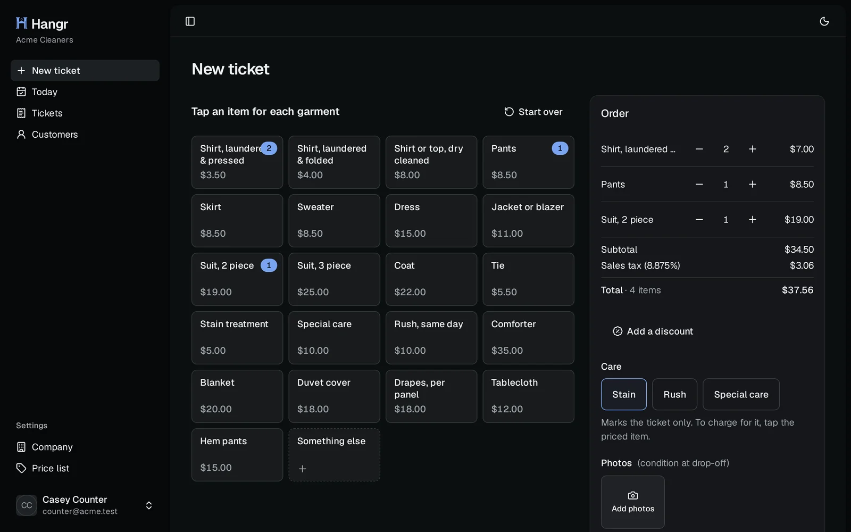
Task: Click the Start over button
Action: coord(533,112)
